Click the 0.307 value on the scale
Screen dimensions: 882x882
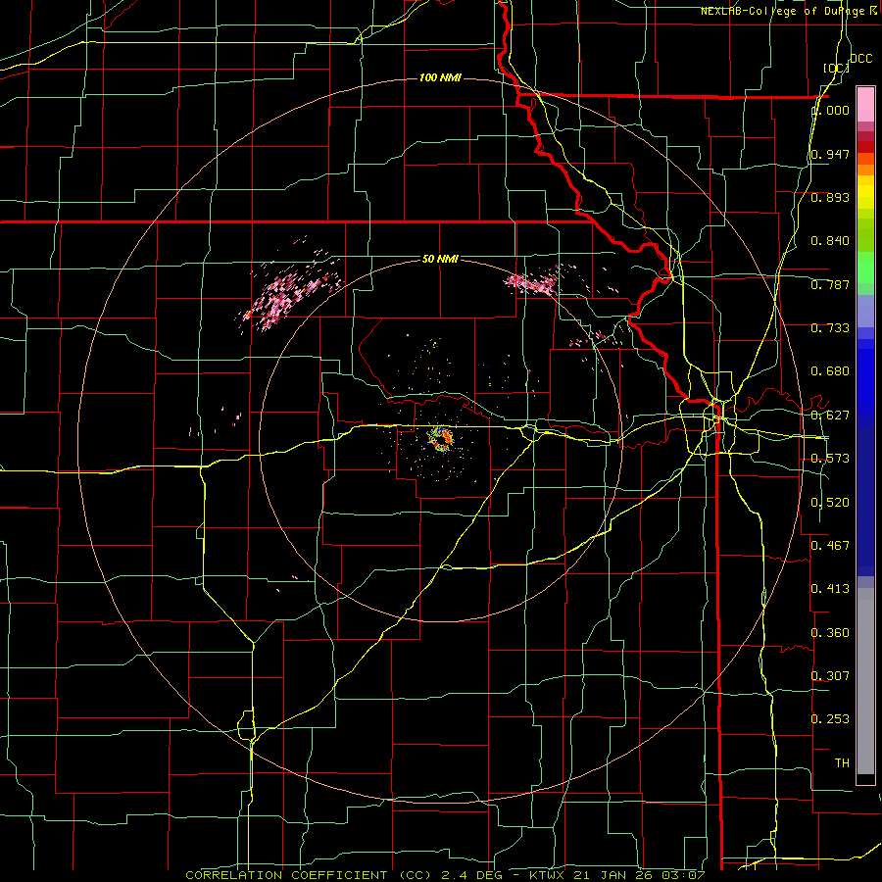click(830, 675)
